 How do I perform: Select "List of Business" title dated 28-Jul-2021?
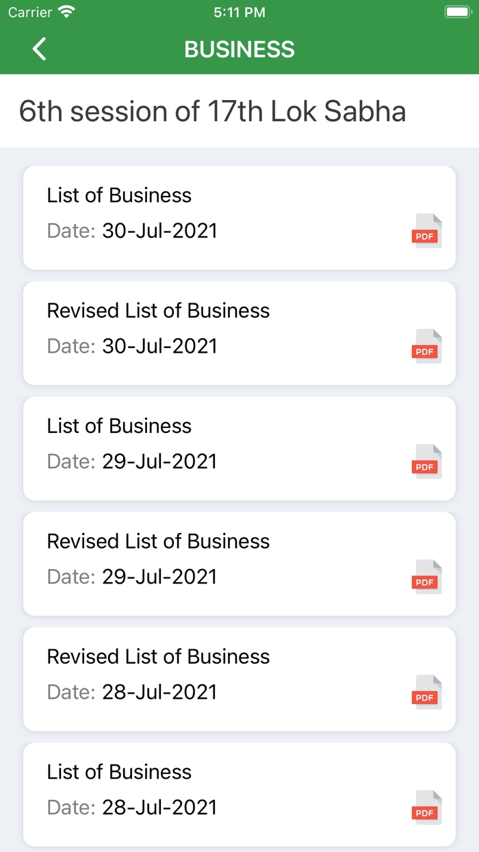119,773
